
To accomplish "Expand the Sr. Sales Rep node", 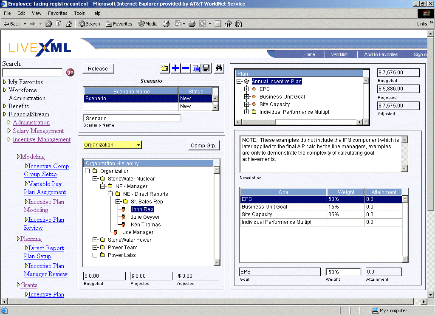I will pos(118,201).
